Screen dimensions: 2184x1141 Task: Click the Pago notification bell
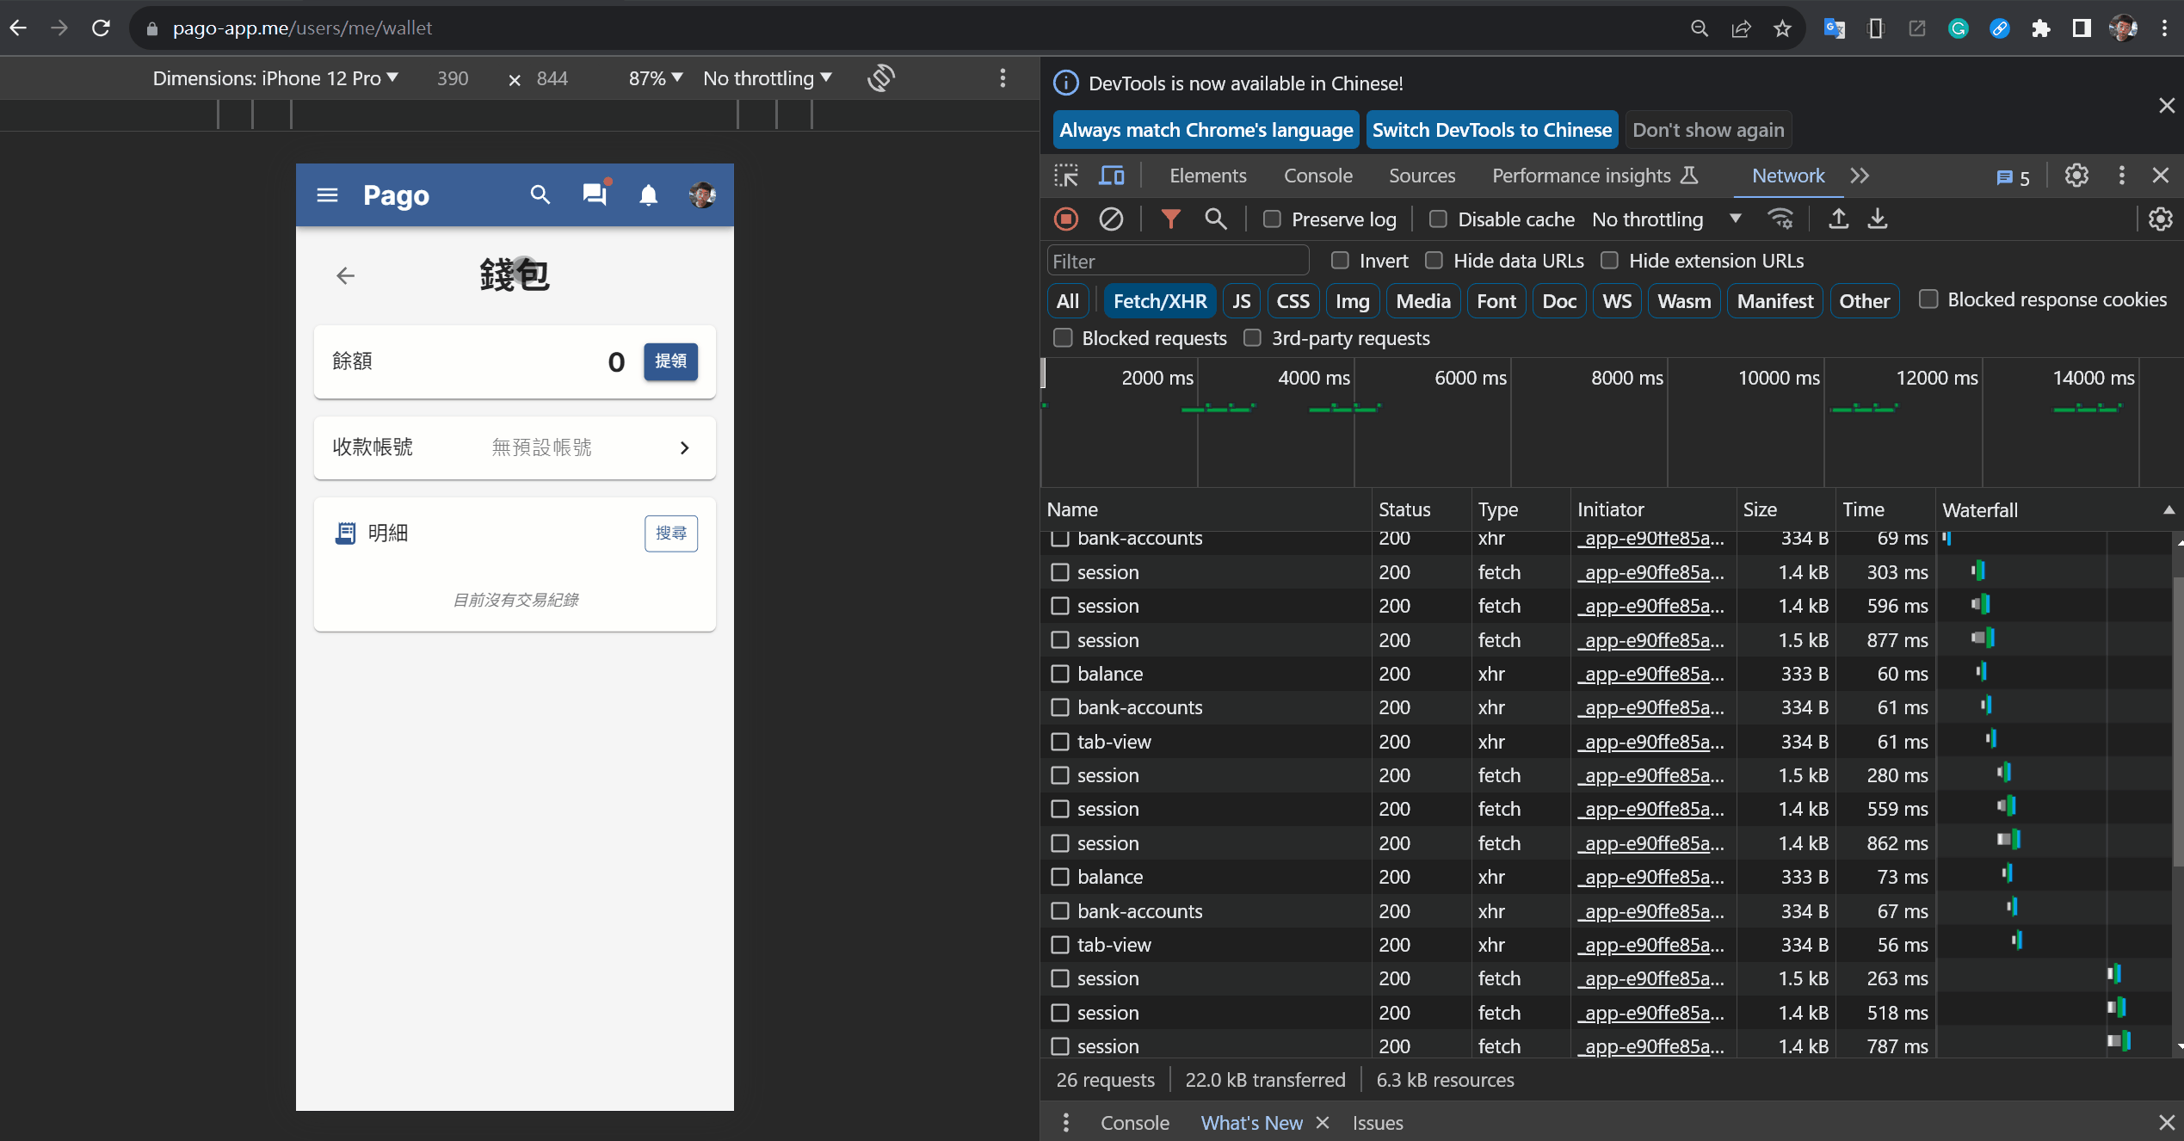click(x=649, y=195)
